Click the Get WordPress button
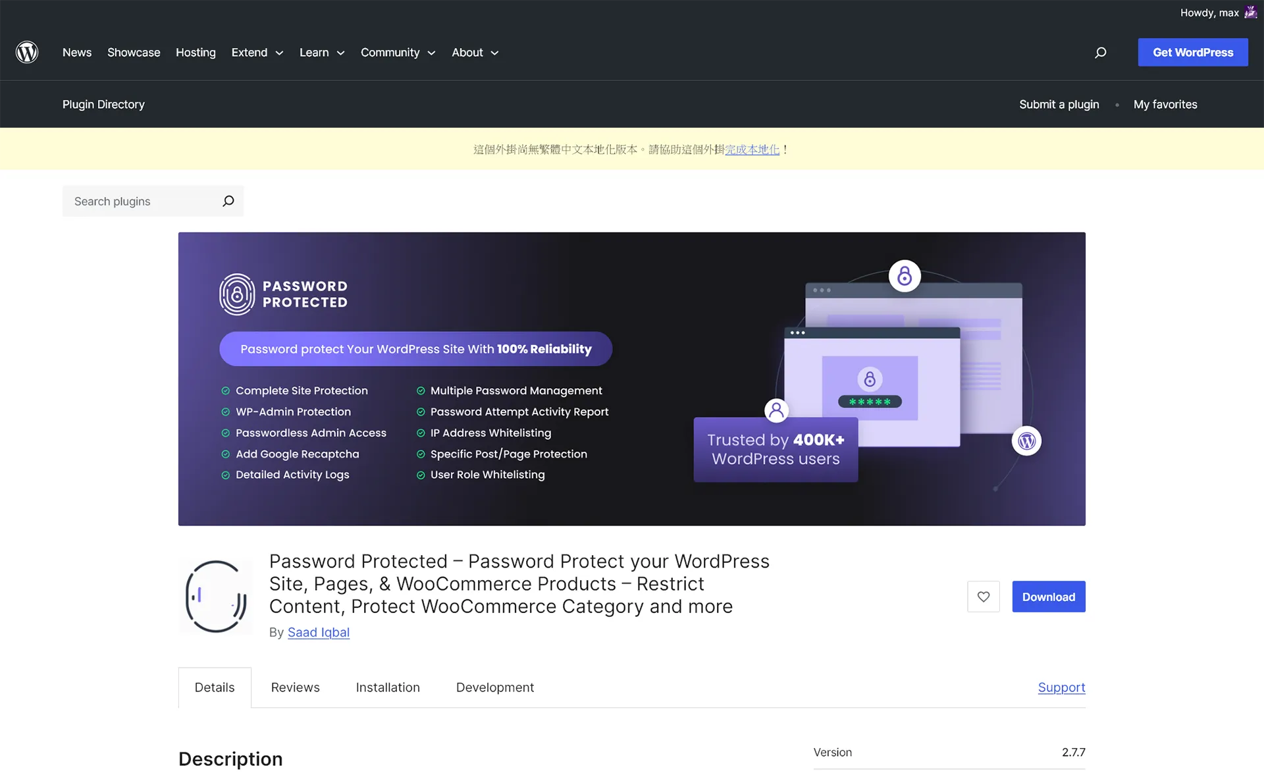Screen dimensions: 1264x775 click(x=1193, y=52)
